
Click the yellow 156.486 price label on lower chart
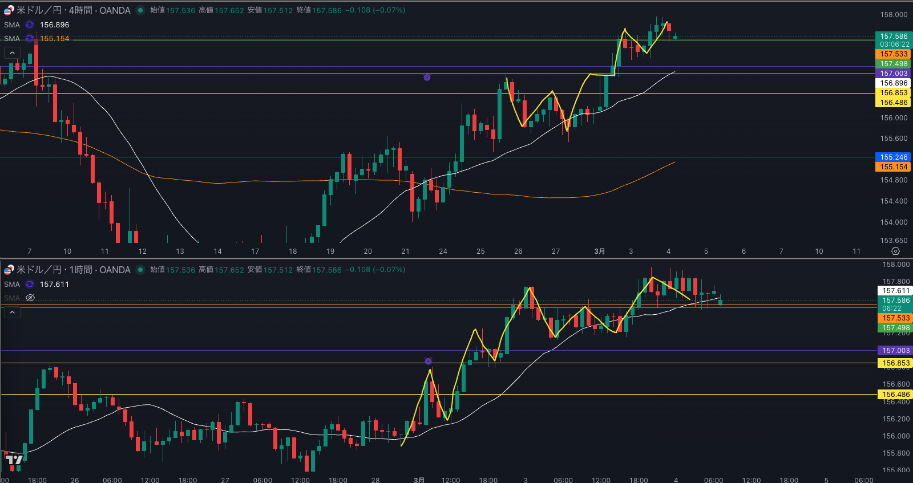895,395
